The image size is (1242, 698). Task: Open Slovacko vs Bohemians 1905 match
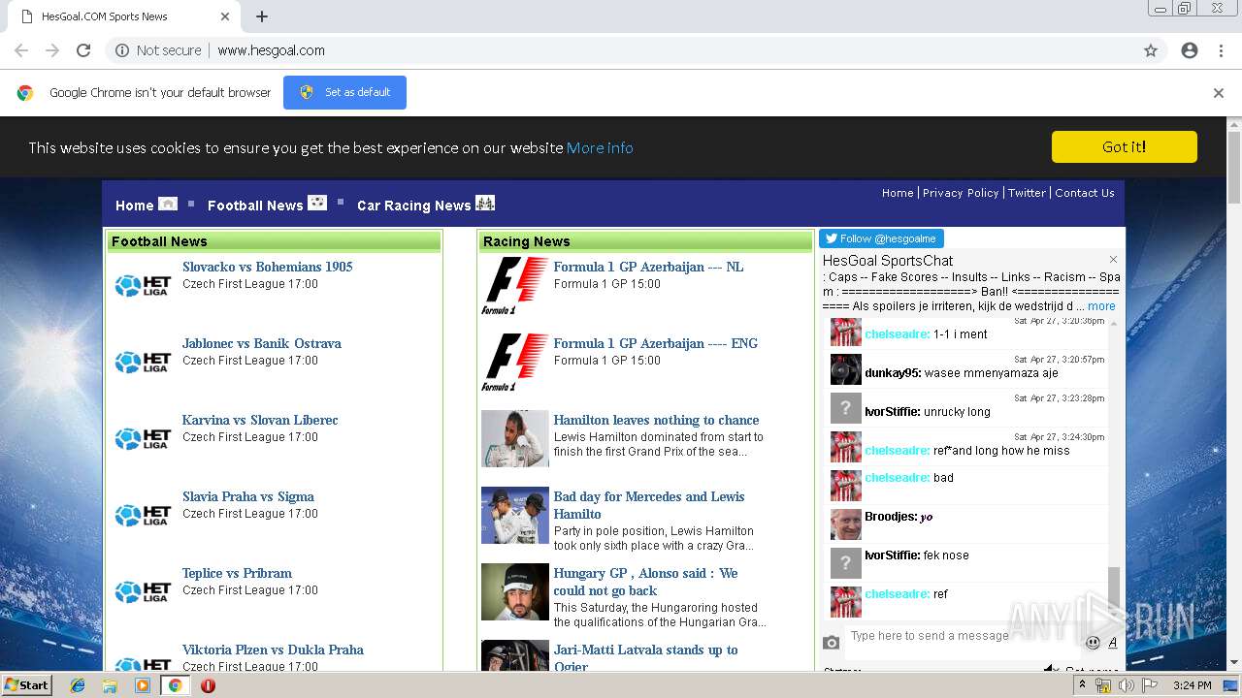click(x=268, y=267)
